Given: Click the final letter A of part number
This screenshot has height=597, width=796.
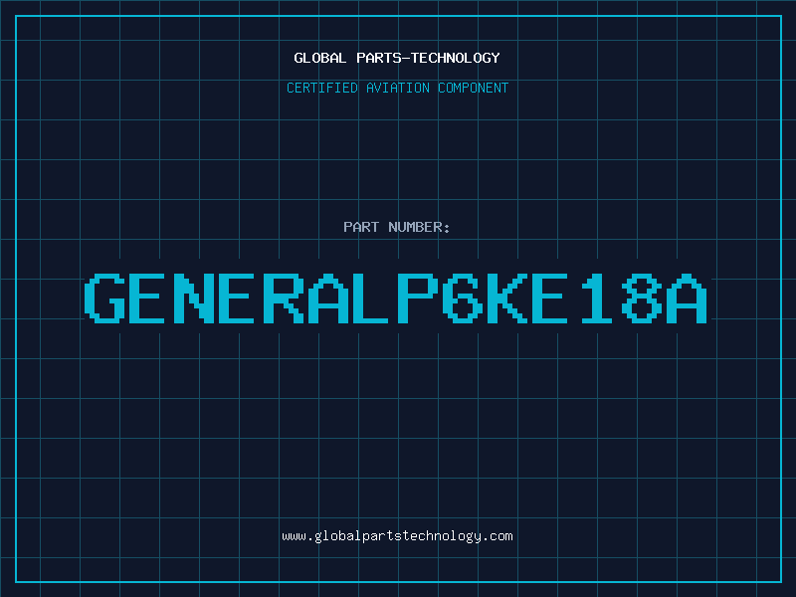Looking at the screenshot, I should coord(687,298).
